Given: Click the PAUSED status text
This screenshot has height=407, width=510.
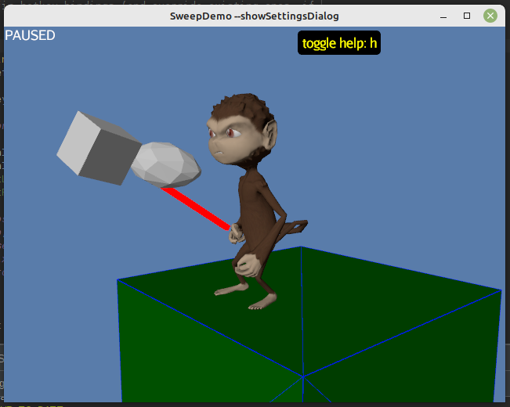Looking at the screenshot, I should (x=30, y=35).
